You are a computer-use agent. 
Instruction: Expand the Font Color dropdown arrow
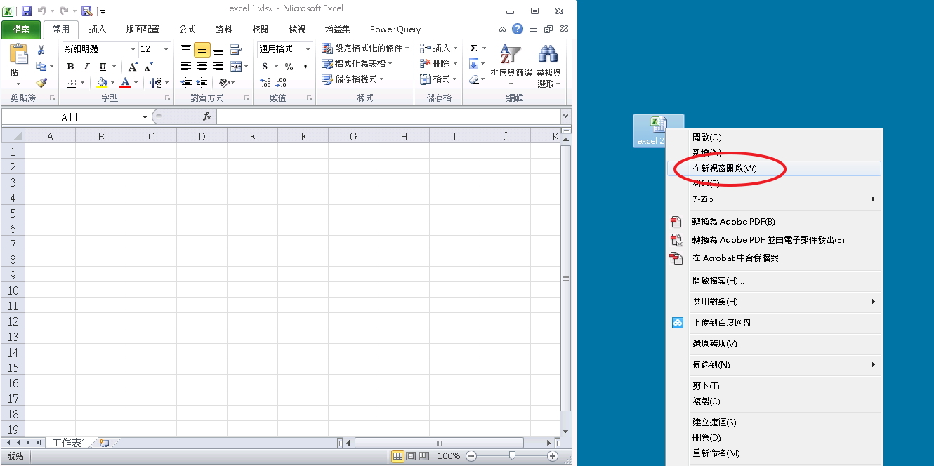136,83
